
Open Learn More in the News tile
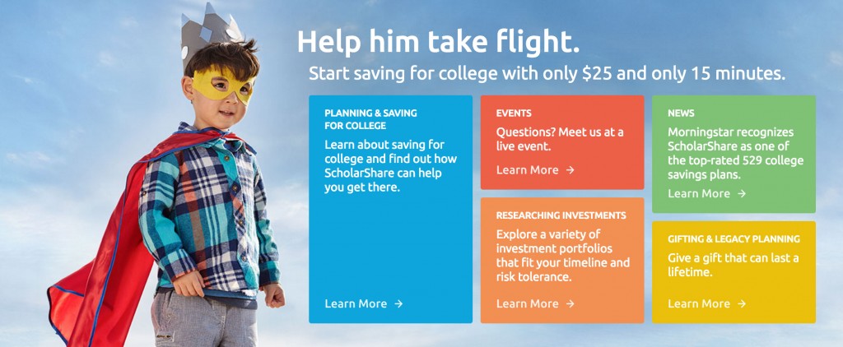pyautogui.click(x=699, y=193)
